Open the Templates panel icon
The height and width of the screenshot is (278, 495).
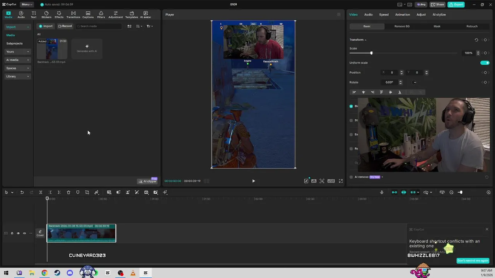click(131, 15)
